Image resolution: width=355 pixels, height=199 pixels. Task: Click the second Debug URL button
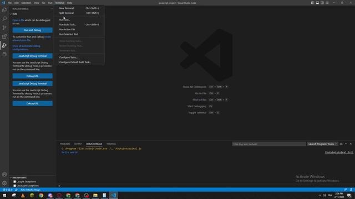click(x=32, y=103)
